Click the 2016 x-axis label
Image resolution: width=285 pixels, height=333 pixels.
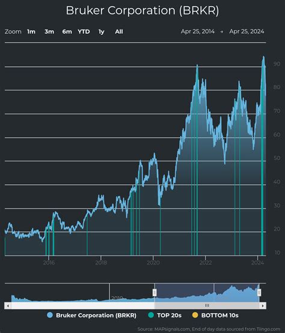pyautogui.click(x=49, y=263)
